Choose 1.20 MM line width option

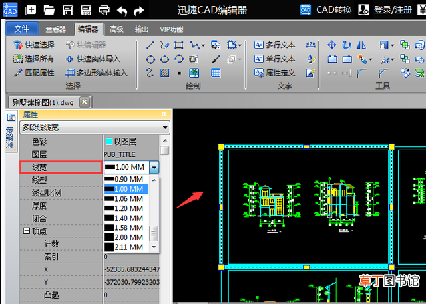click(126, 208)
